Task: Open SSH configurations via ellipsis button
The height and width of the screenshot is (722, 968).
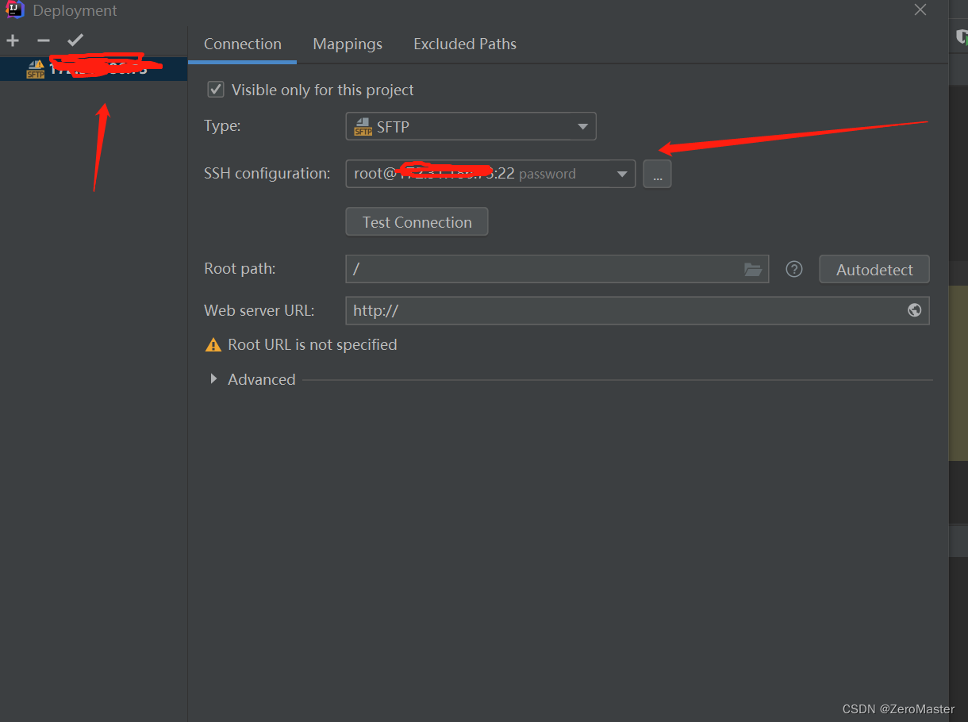Action: point(657,174)
